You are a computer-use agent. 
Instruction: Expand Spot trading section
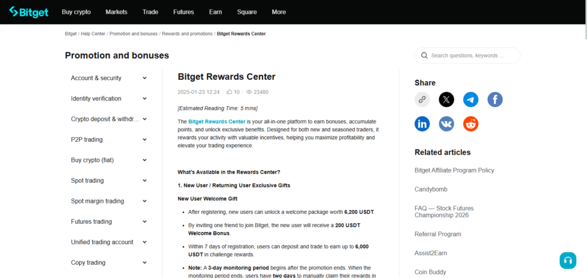145,181
